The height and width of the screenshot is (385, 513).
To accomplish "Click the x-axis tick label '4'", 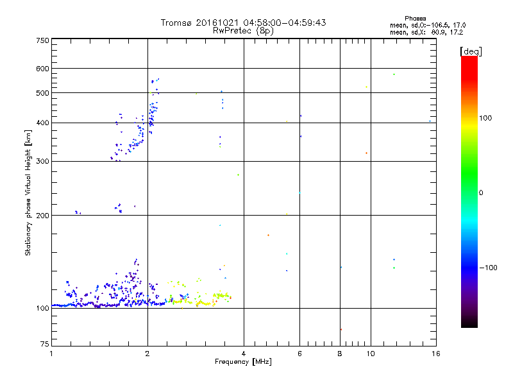I will (244, 354).
